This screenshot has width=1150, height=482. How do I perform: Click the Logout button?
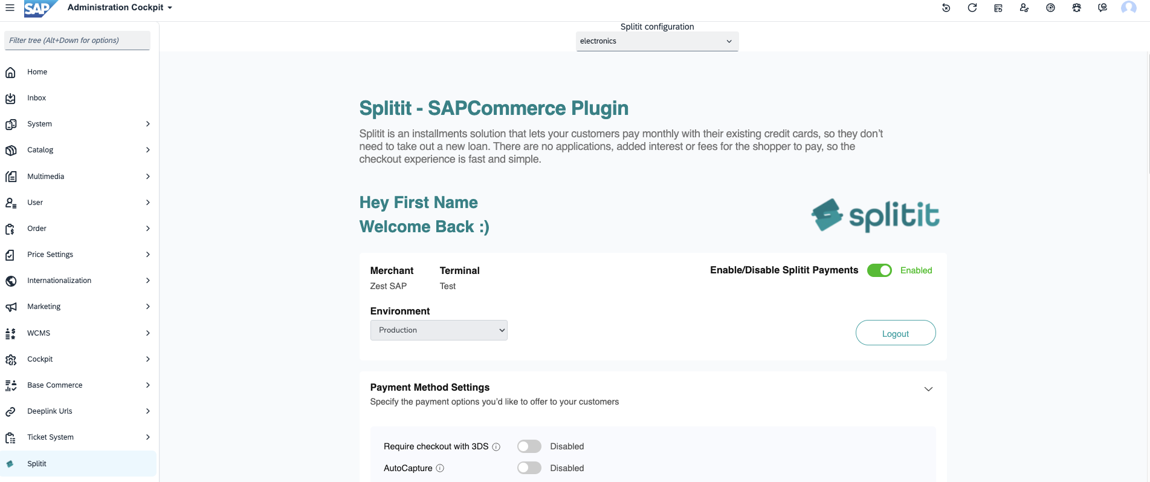tap(896, 333)
